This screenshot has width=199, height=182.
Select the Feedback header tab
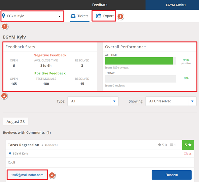click(100, 5)
